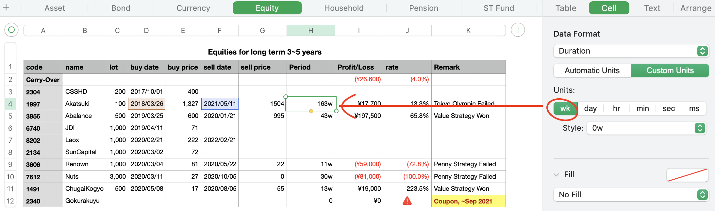Select the hr unit button
Image resolution: width=715 pixels, height=211 pixels.
point(616,108)
